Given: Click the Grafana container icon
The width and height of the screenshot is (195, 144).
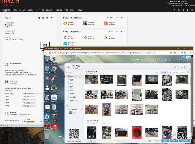Looking at the screenshot, I should click(65, 23).
